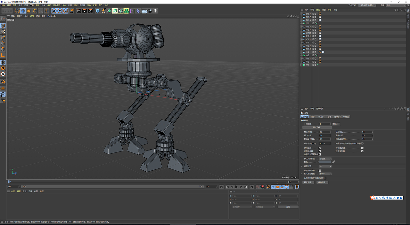Click filter funnel icon in Object Manager
The image size is (410, 225).
(401, 10)
